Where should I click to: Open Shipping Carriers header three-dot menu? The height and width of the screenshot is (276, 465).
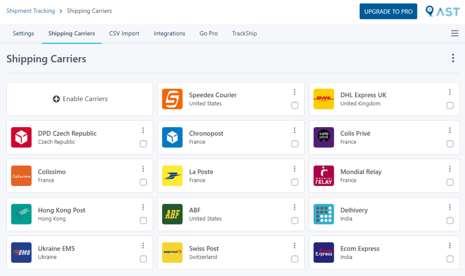point(453,58)
